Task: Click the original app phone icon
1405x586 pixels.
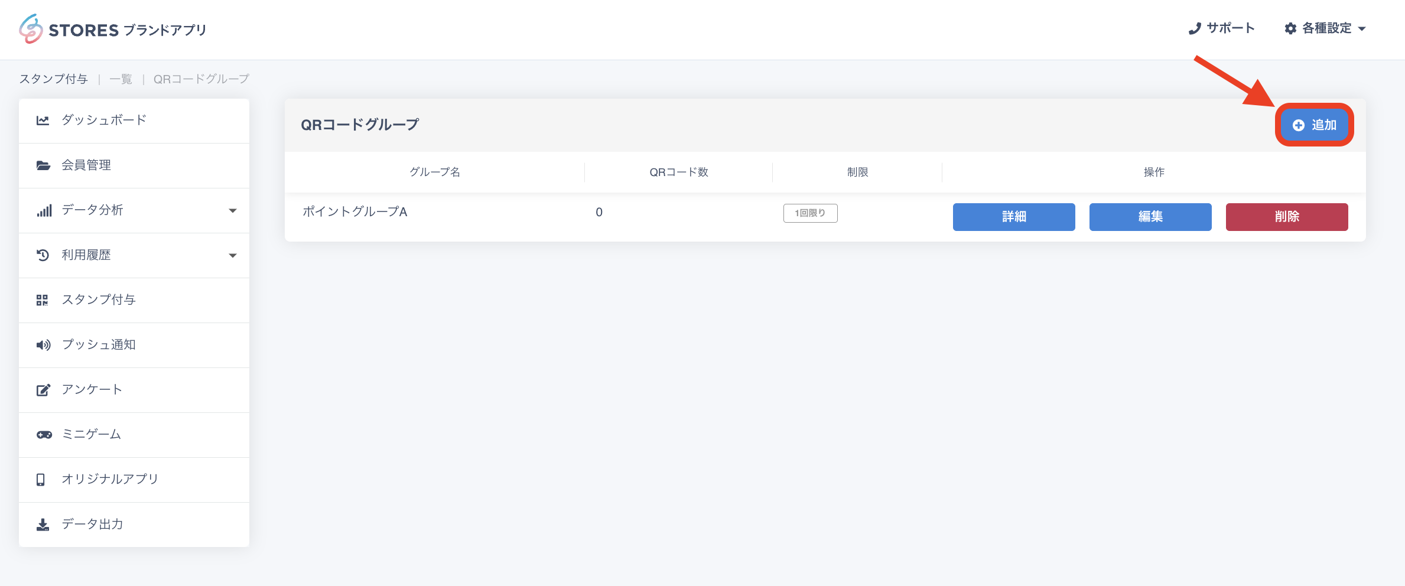Action: [41, 480]
